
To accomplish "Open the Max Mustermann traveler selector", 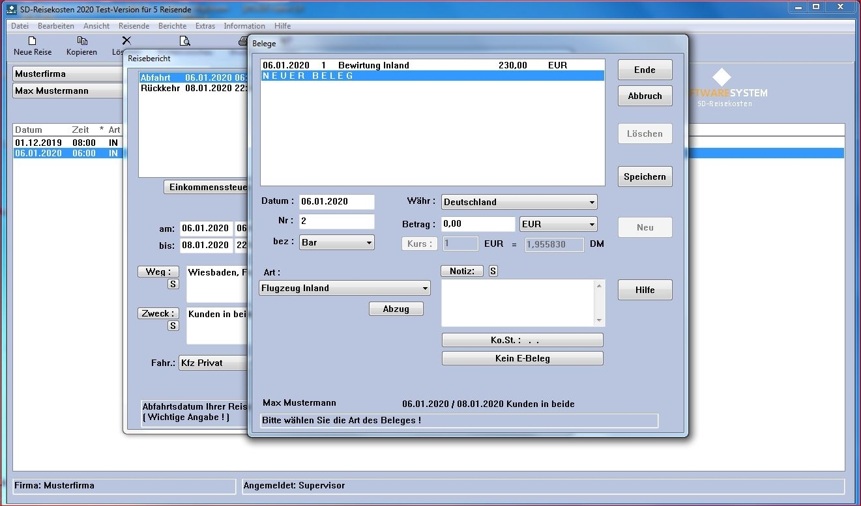I will 68,91.
